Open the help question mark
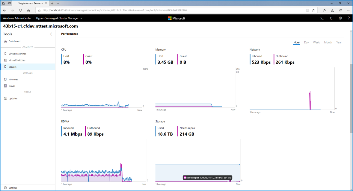Screen dimensions: 353x191 click(349, 18)
